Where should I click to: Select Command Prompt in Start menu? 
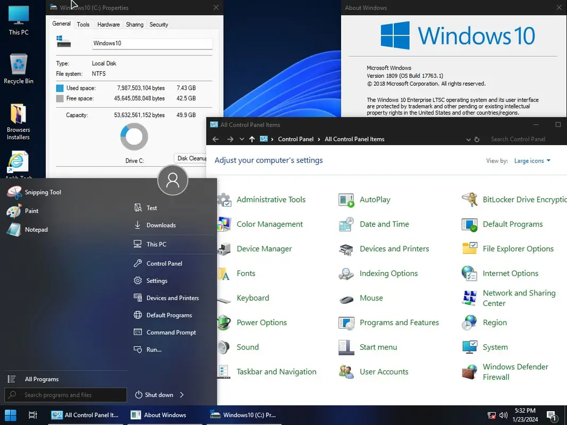171,333
